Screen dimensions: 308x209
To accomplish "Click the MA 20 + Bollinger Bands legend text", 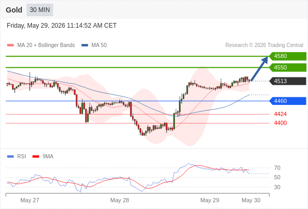I will point(46,45).
